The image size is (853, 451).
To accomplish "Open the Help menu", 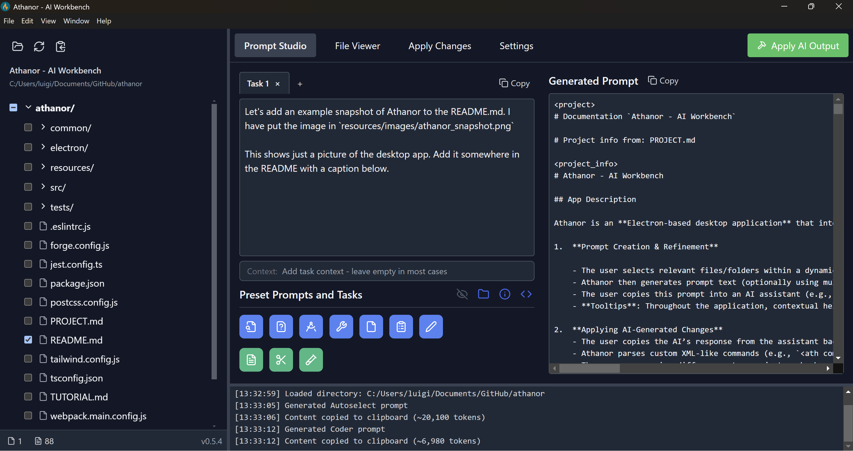I will (x=104, y=21).
